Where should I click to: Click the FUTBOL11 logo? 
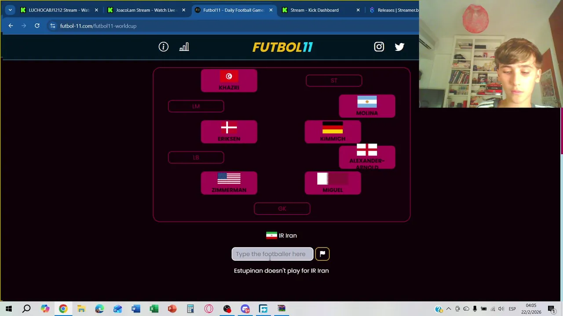tap(282, 47)
